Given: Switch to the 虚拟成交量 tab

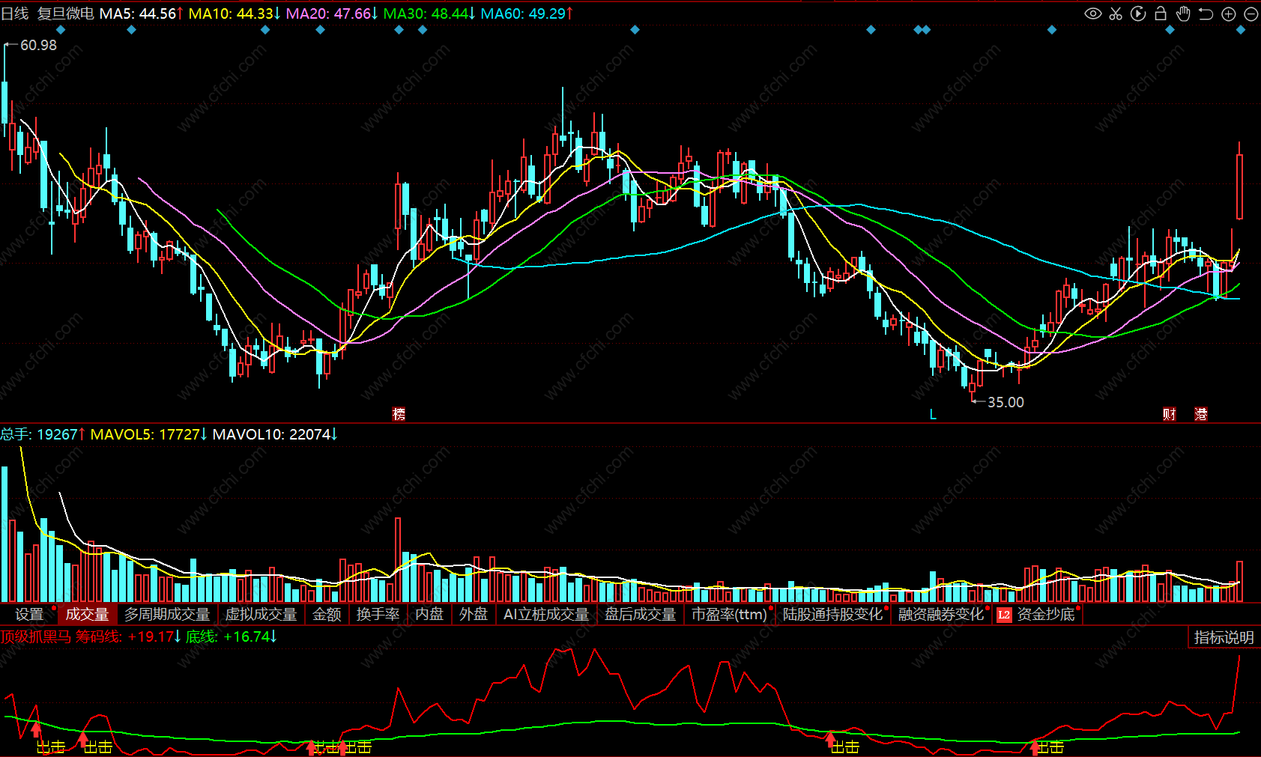Looking at the screenshot, I should tap(261, 615).
